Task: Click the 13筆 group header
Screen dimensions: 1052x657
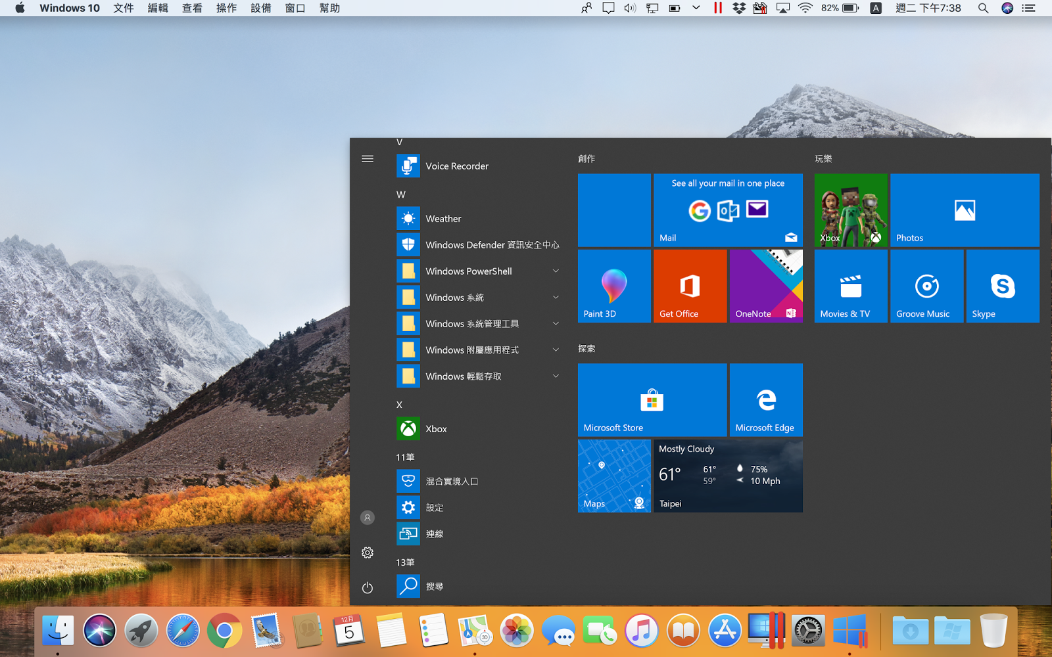Action: coord(405,562)
